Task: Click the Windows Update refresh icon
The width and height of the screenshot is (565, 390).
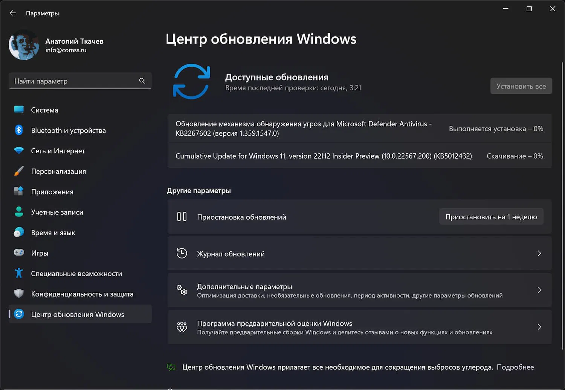Action: pos(191,81)
